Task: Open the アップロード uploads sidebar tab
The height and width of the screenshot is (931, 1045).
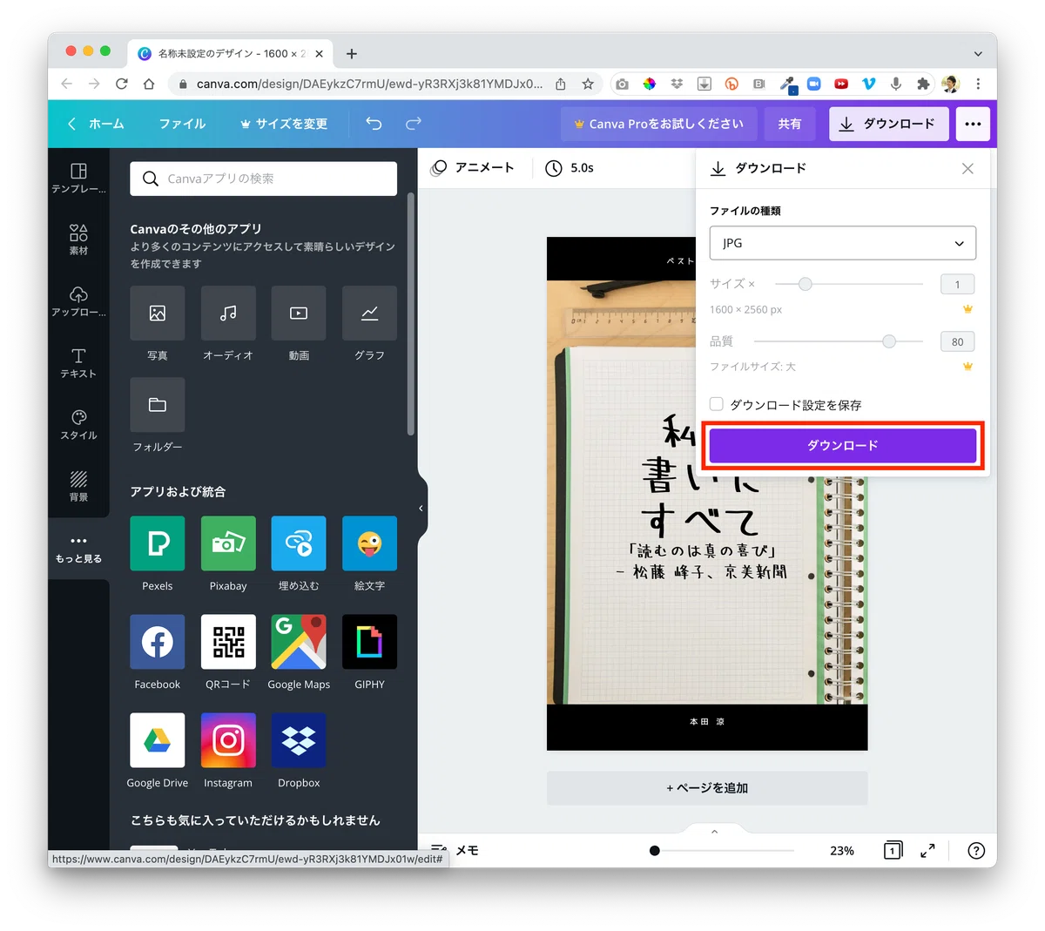Action: pos(78,300)
